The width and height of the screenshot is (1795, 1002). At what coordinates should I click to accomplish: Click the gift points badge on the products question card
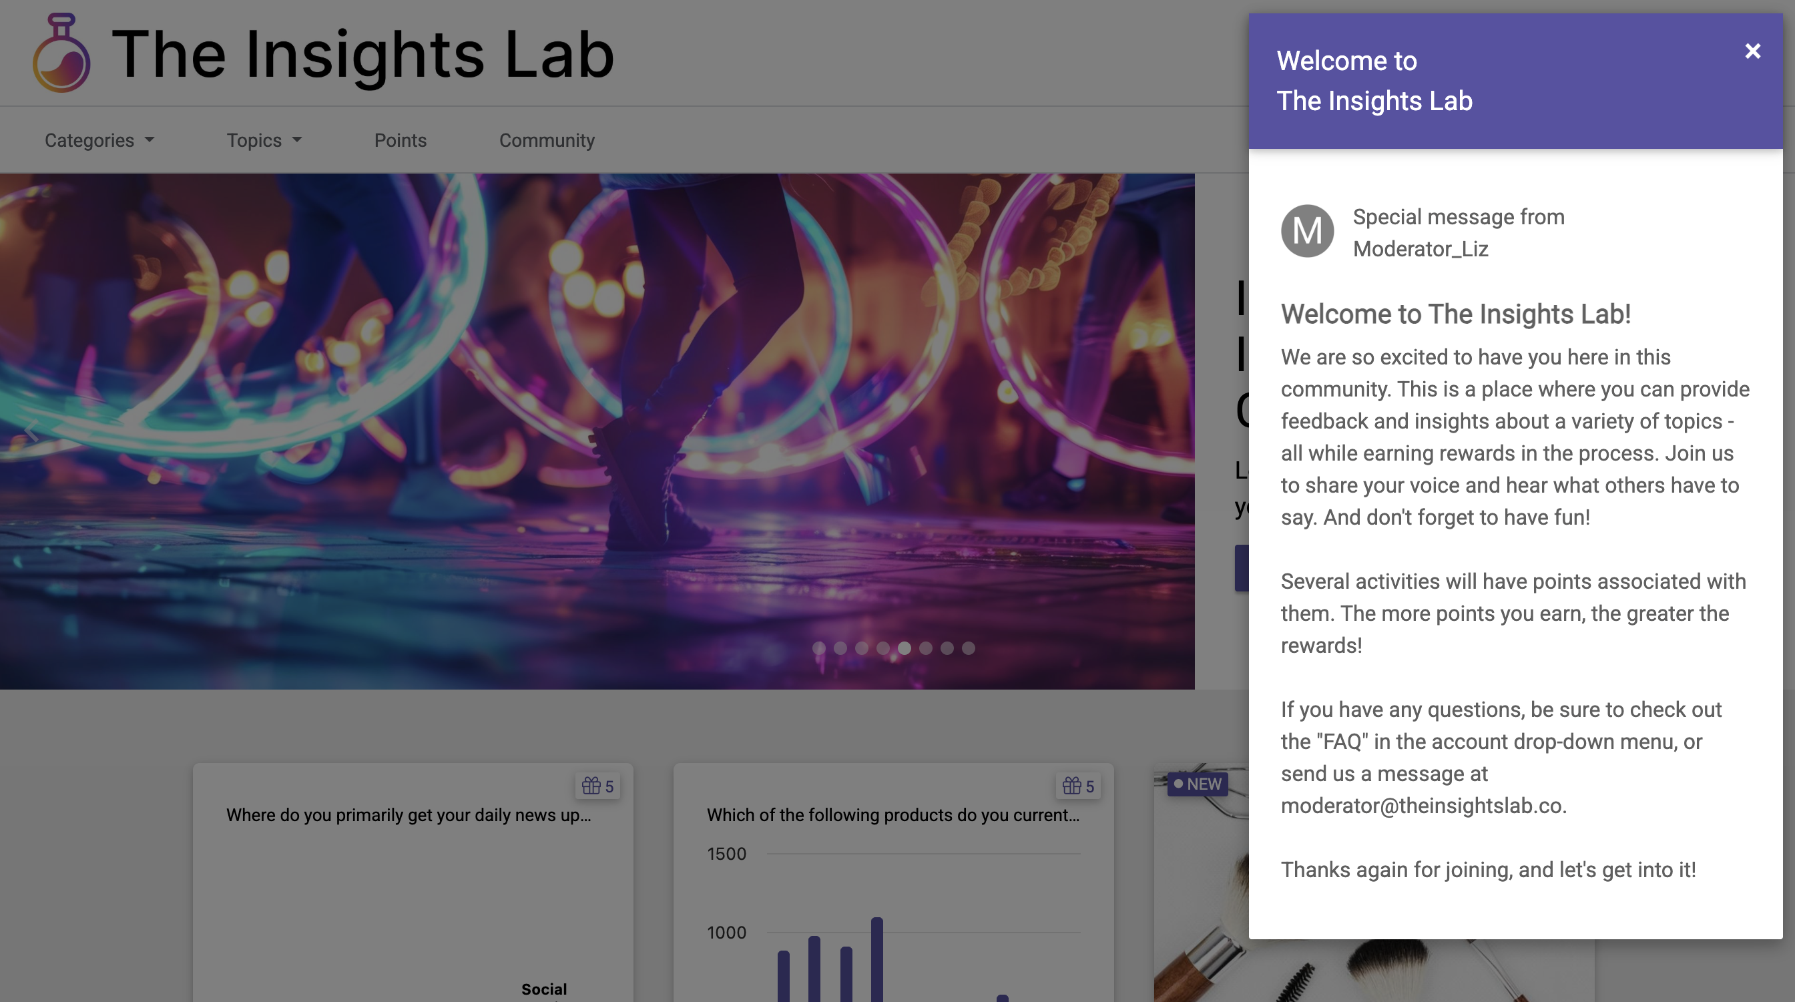coord(1077,786)
